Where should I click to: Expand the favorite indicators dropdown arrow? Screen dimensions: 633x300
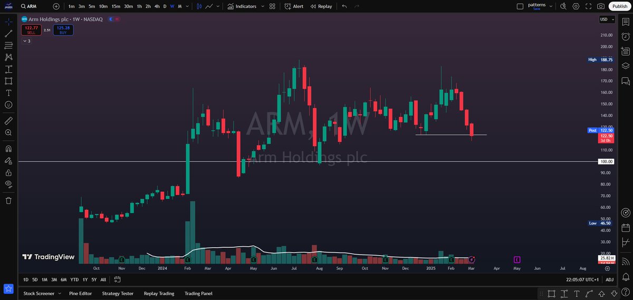[x=263, y=6]
